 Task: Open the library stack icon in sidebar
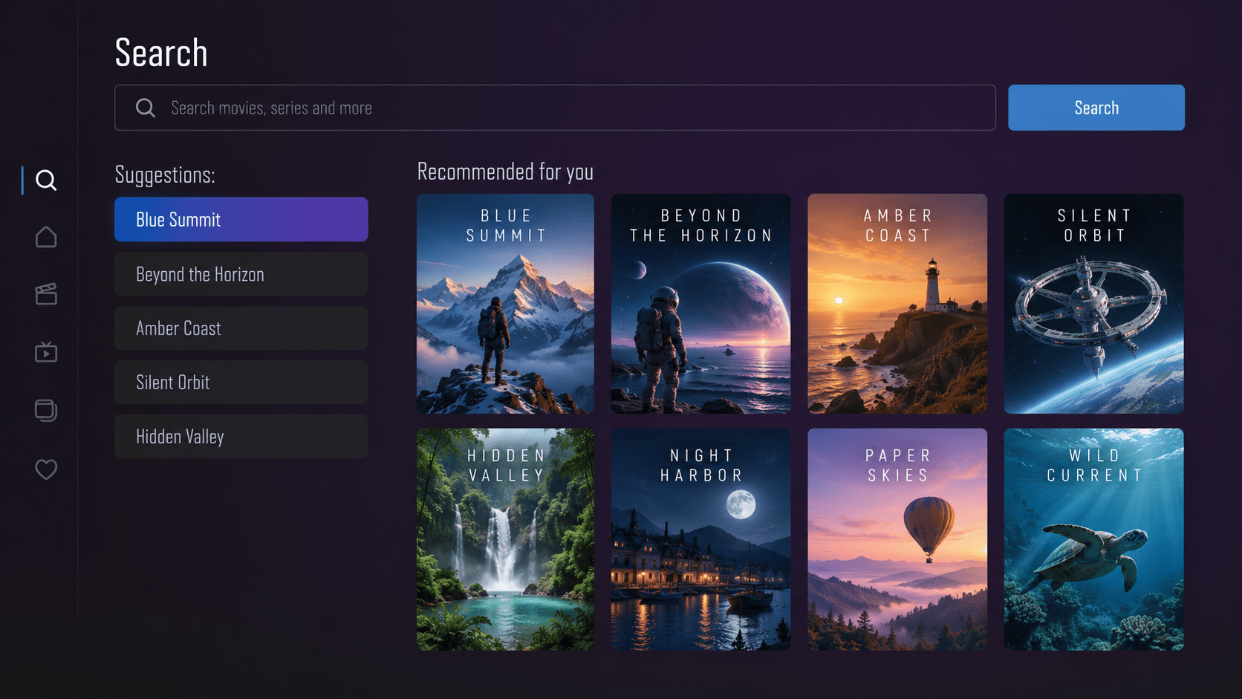click(x=46, y=410)
